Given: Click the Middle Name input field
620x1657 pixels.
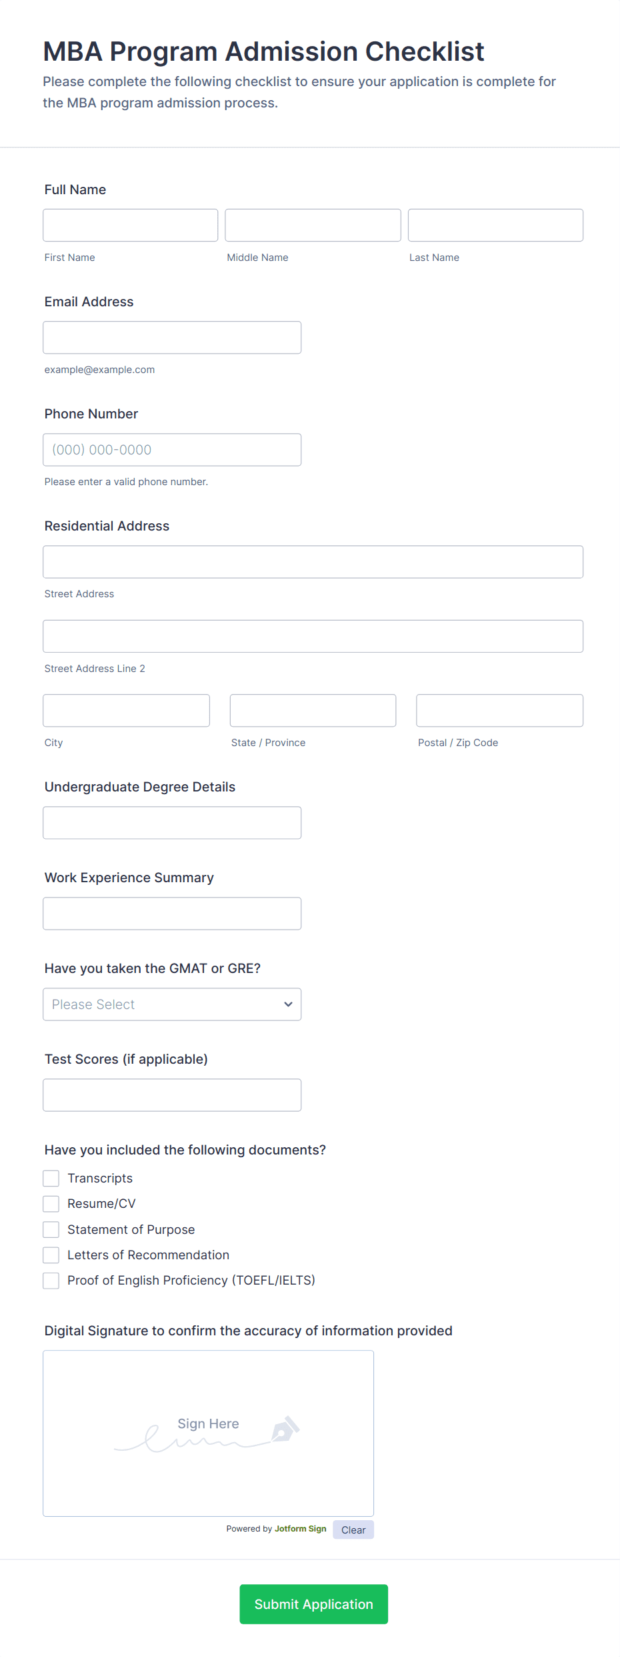Looking at the screenshot, I should pyautogui.click(x=313, y=225).
